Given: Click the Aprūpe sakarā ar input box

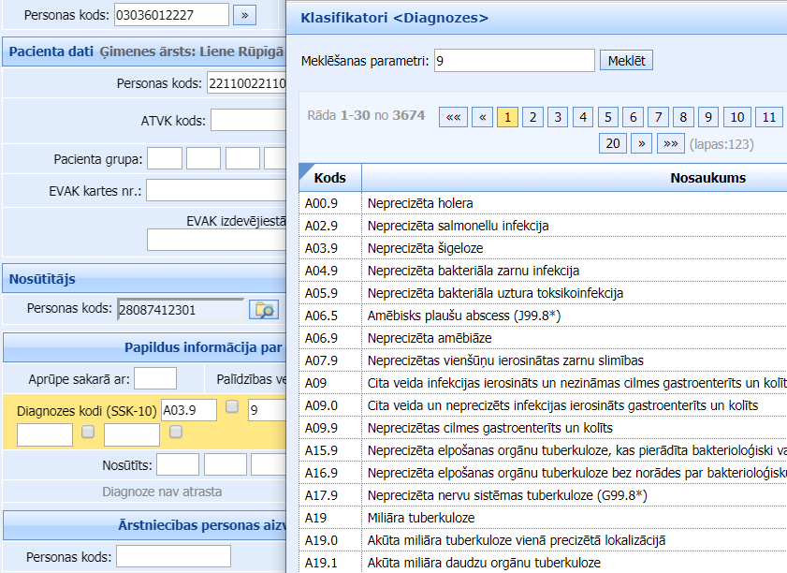Looking at the screenshot, I should pos(155,379).
